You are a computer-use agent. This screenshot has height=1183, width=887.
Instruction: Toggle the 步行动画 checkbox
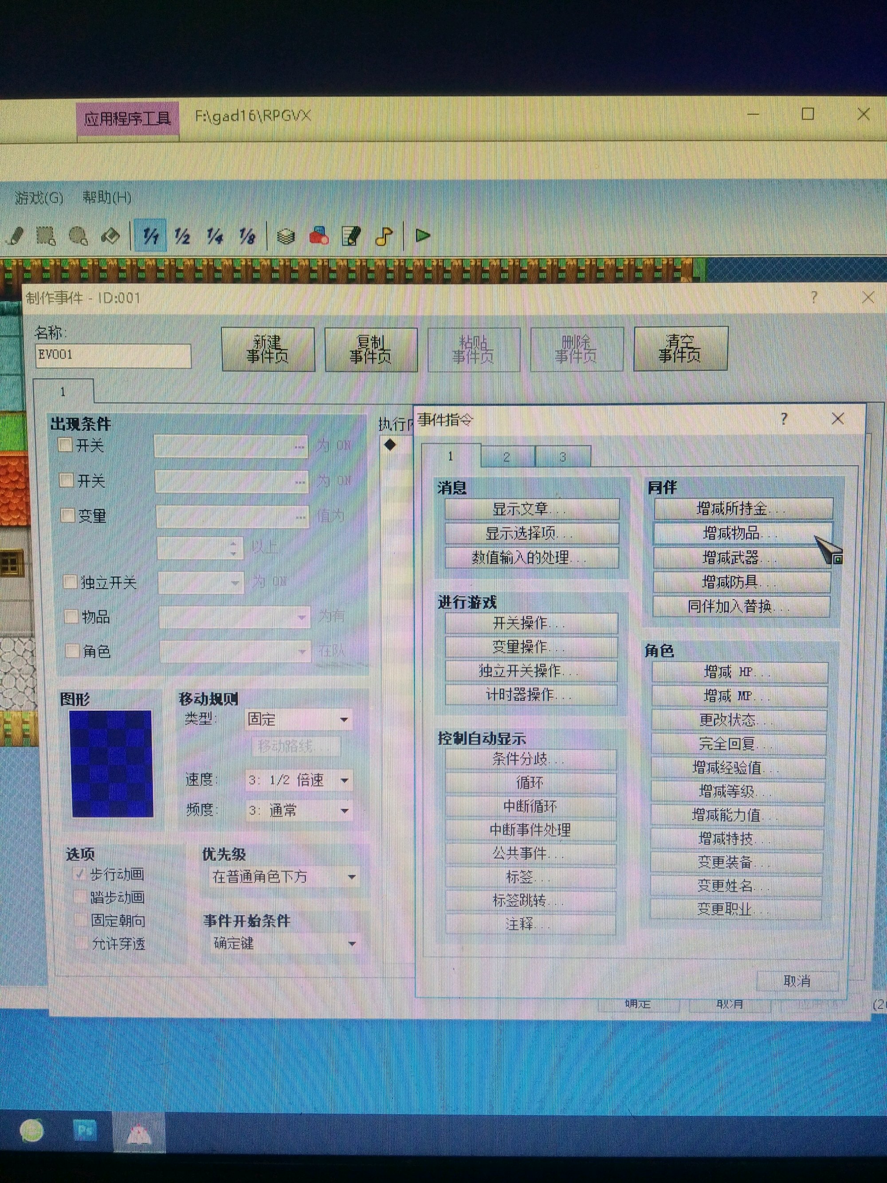point(80,874)
